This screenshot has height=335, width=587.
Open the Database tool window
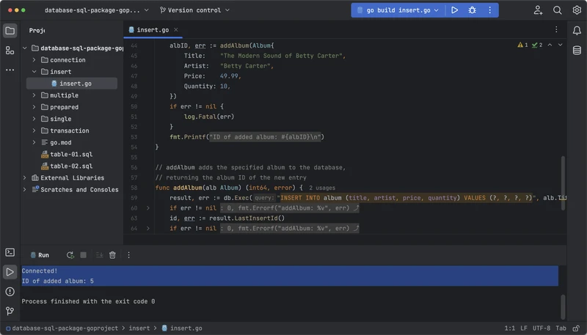click(x=577, y=50)
